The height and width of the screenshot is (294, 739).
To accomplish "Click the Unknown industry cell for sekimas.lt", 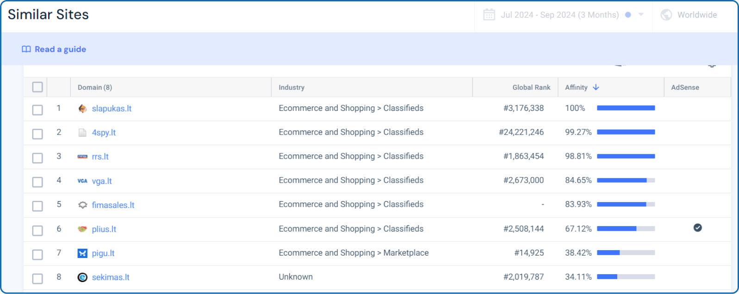I will 296,277.
